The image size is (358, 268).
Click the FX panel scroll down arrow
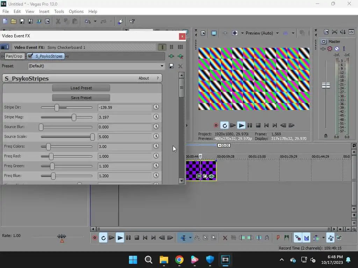click(x=181, y=181)
